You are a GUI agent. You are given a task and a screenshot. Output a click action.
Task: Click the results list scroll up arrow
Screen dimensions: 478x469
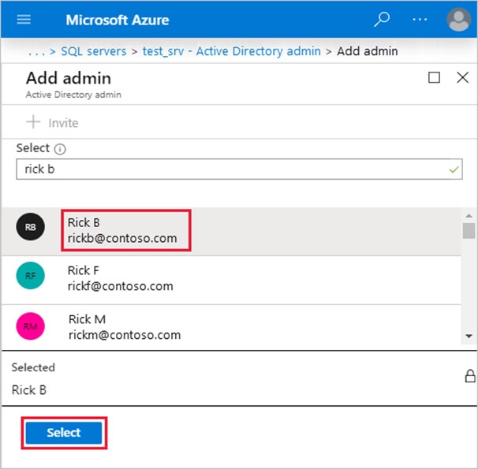(x=469, y=216)
